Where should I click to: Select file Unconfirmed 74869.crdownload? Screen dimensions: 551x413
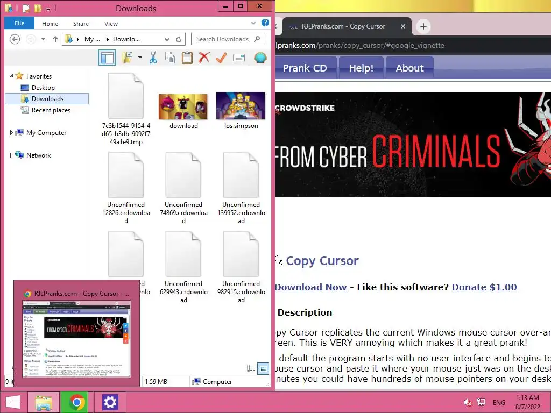click(183, 188)
